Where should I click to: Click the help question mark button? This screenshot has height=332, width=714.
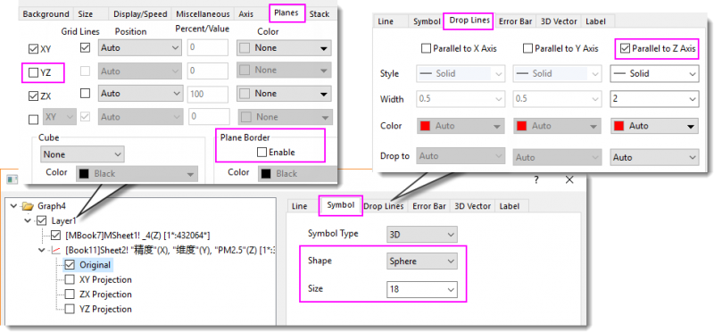[536, 180]
